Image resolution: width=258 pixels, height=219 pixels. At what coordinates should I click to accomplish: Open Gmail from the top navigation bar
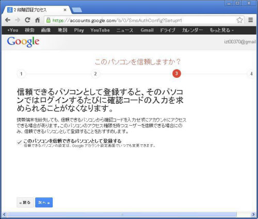pos(147,30)
